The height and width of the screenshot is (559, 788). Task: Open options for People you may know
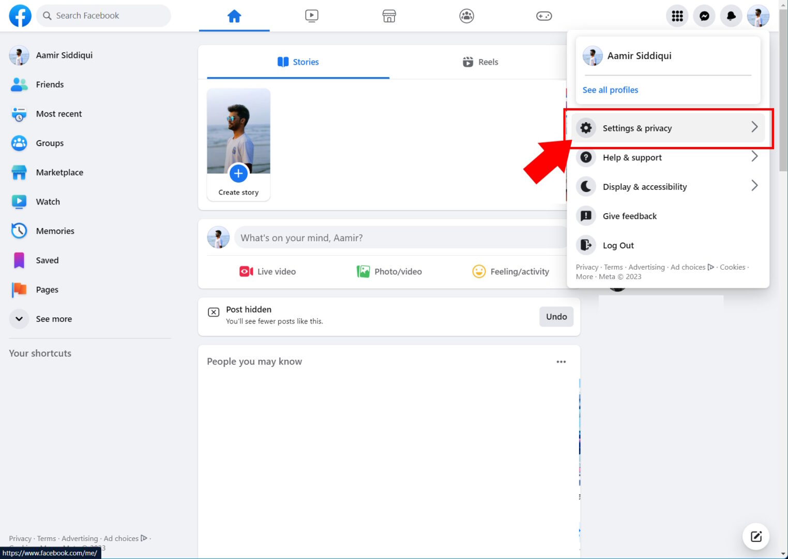coord(561,361)
